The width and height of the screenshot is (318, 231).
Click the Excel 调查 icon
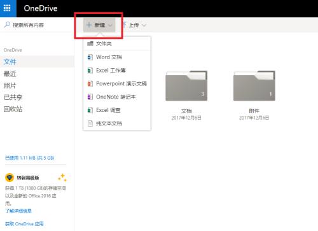point(90,110)
